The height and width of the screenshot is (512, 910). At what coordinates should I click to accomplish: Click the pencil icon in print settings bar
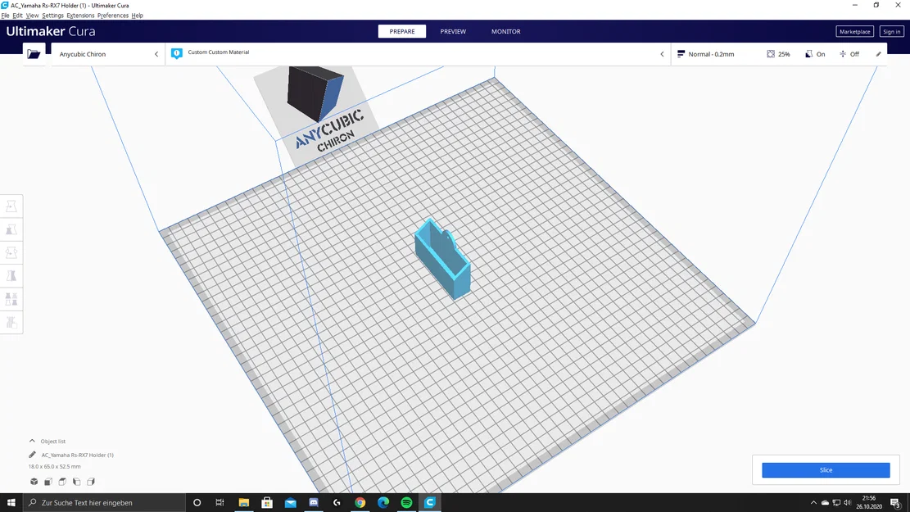(x=878, y=54)
